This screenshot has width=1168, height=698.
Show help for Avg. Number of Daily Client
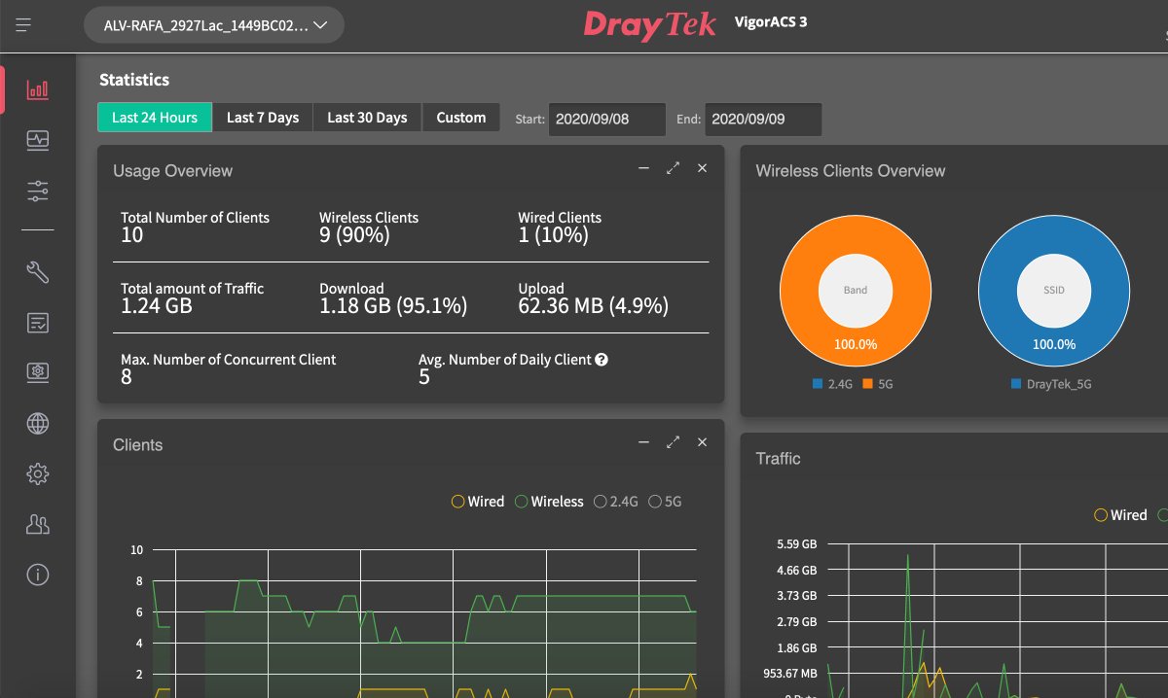[x=602, y=360]
